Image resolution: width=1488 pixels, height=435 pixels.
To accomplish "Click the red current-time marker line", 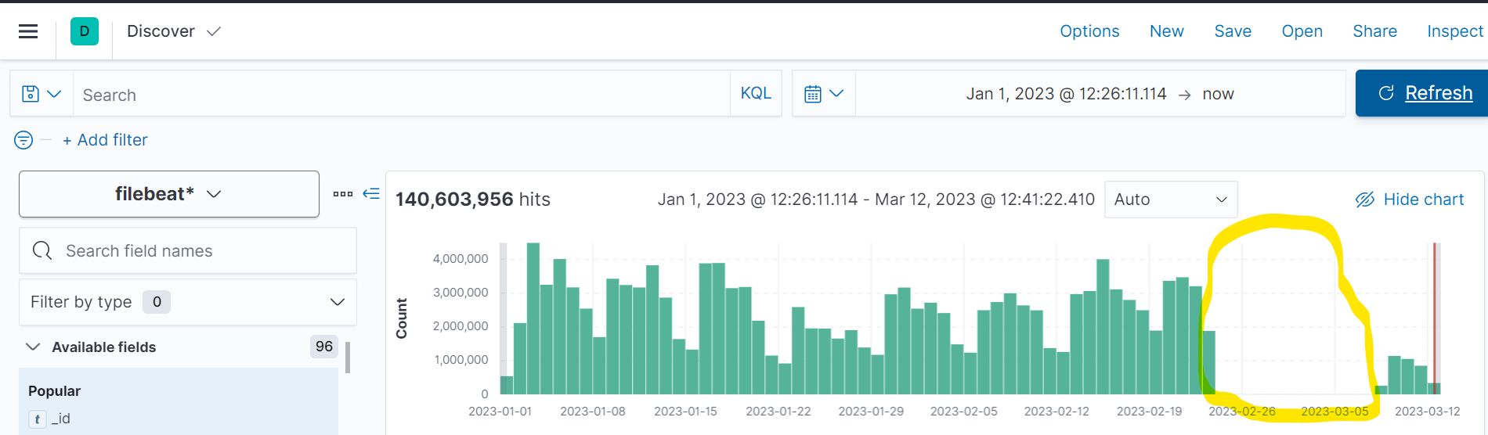I will click(1435, 318).
